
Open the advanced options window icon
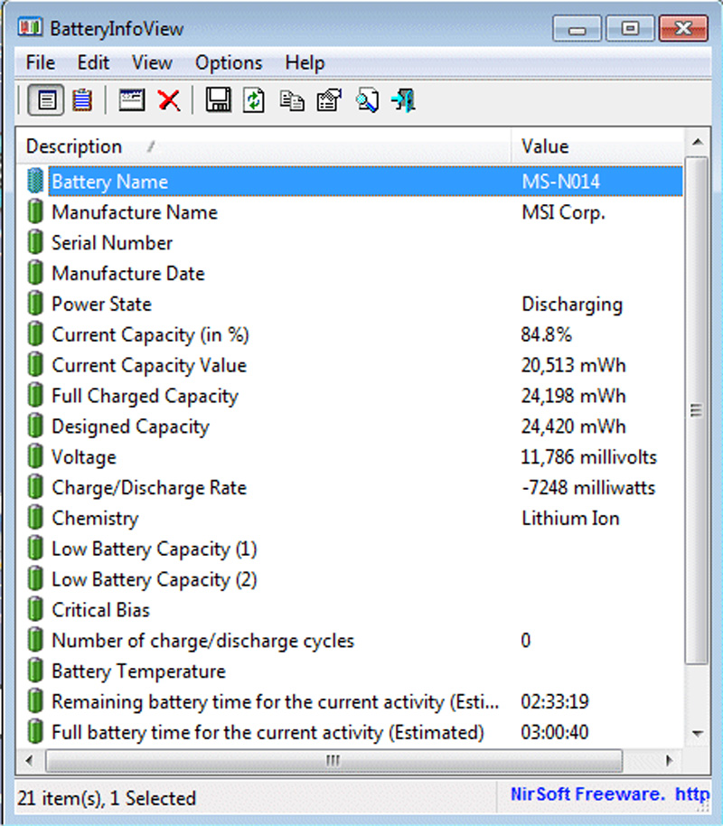click(x=130, y=100)
